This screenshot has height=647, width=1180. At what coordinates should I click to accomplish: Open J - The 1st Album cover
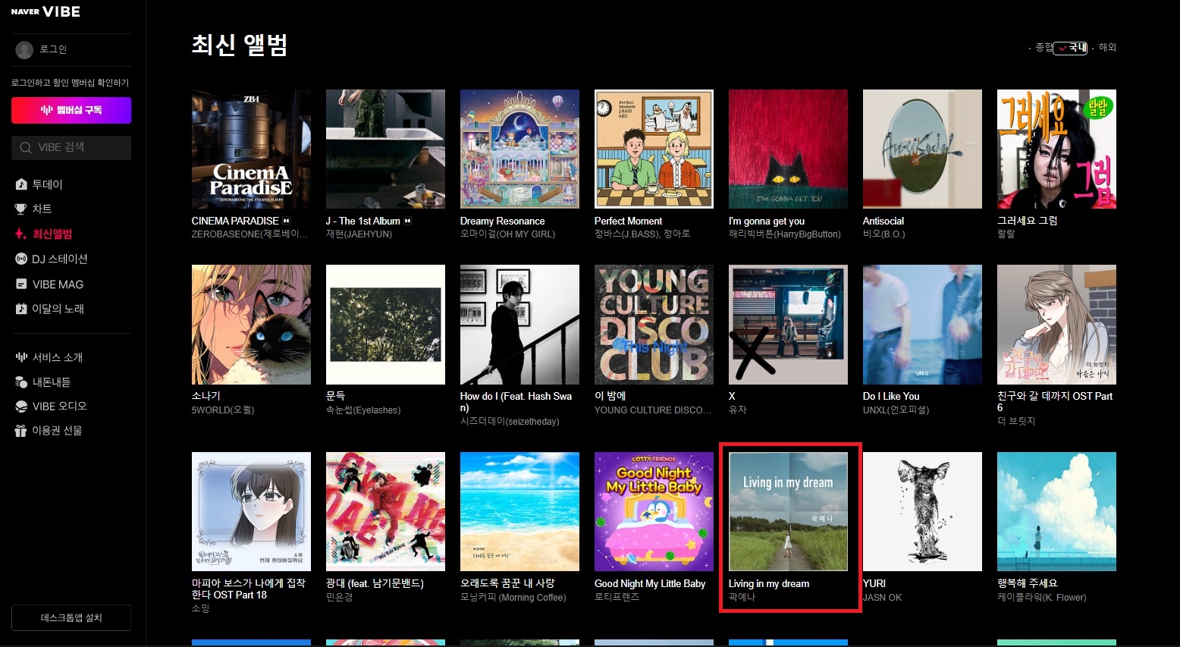coord(385,149)
